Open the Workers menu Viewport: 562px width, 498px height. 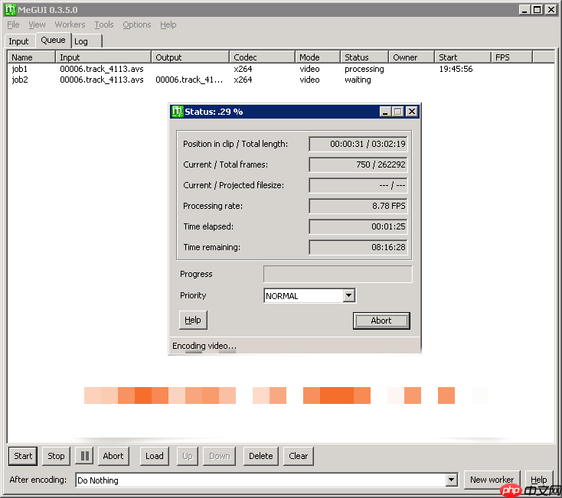pos(70,24)
